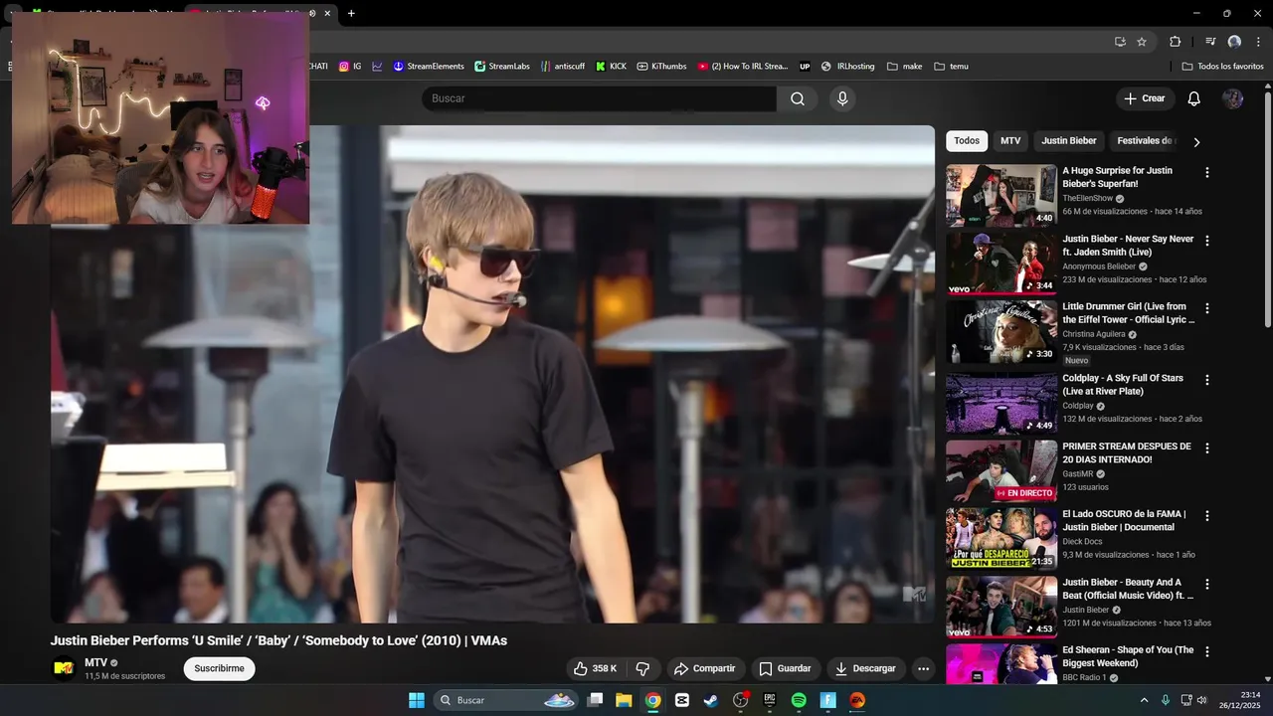Start voice search with microphone icon

point(842,98)
